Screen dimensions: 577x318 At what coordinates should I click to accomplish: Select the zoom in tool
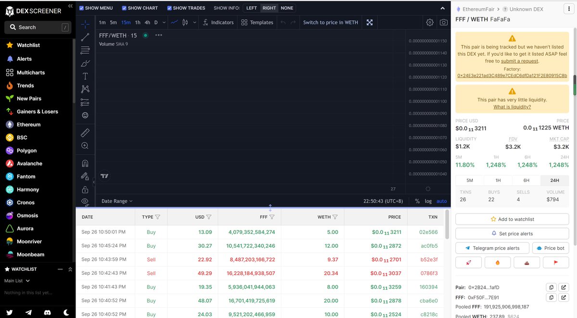(85, 145)
